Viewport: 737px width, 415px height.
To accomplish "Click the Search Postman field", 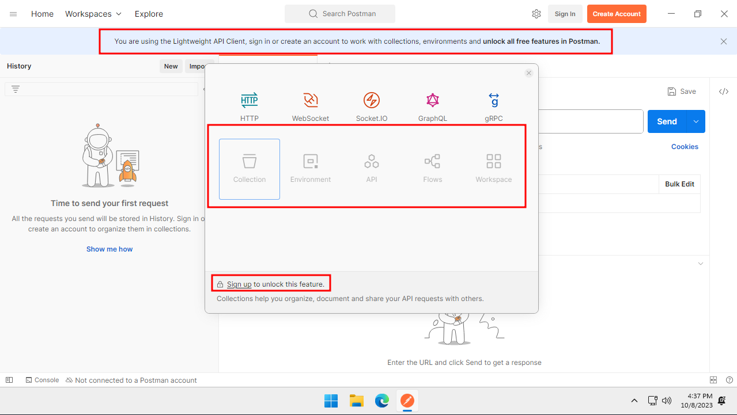I will [340, 14].
